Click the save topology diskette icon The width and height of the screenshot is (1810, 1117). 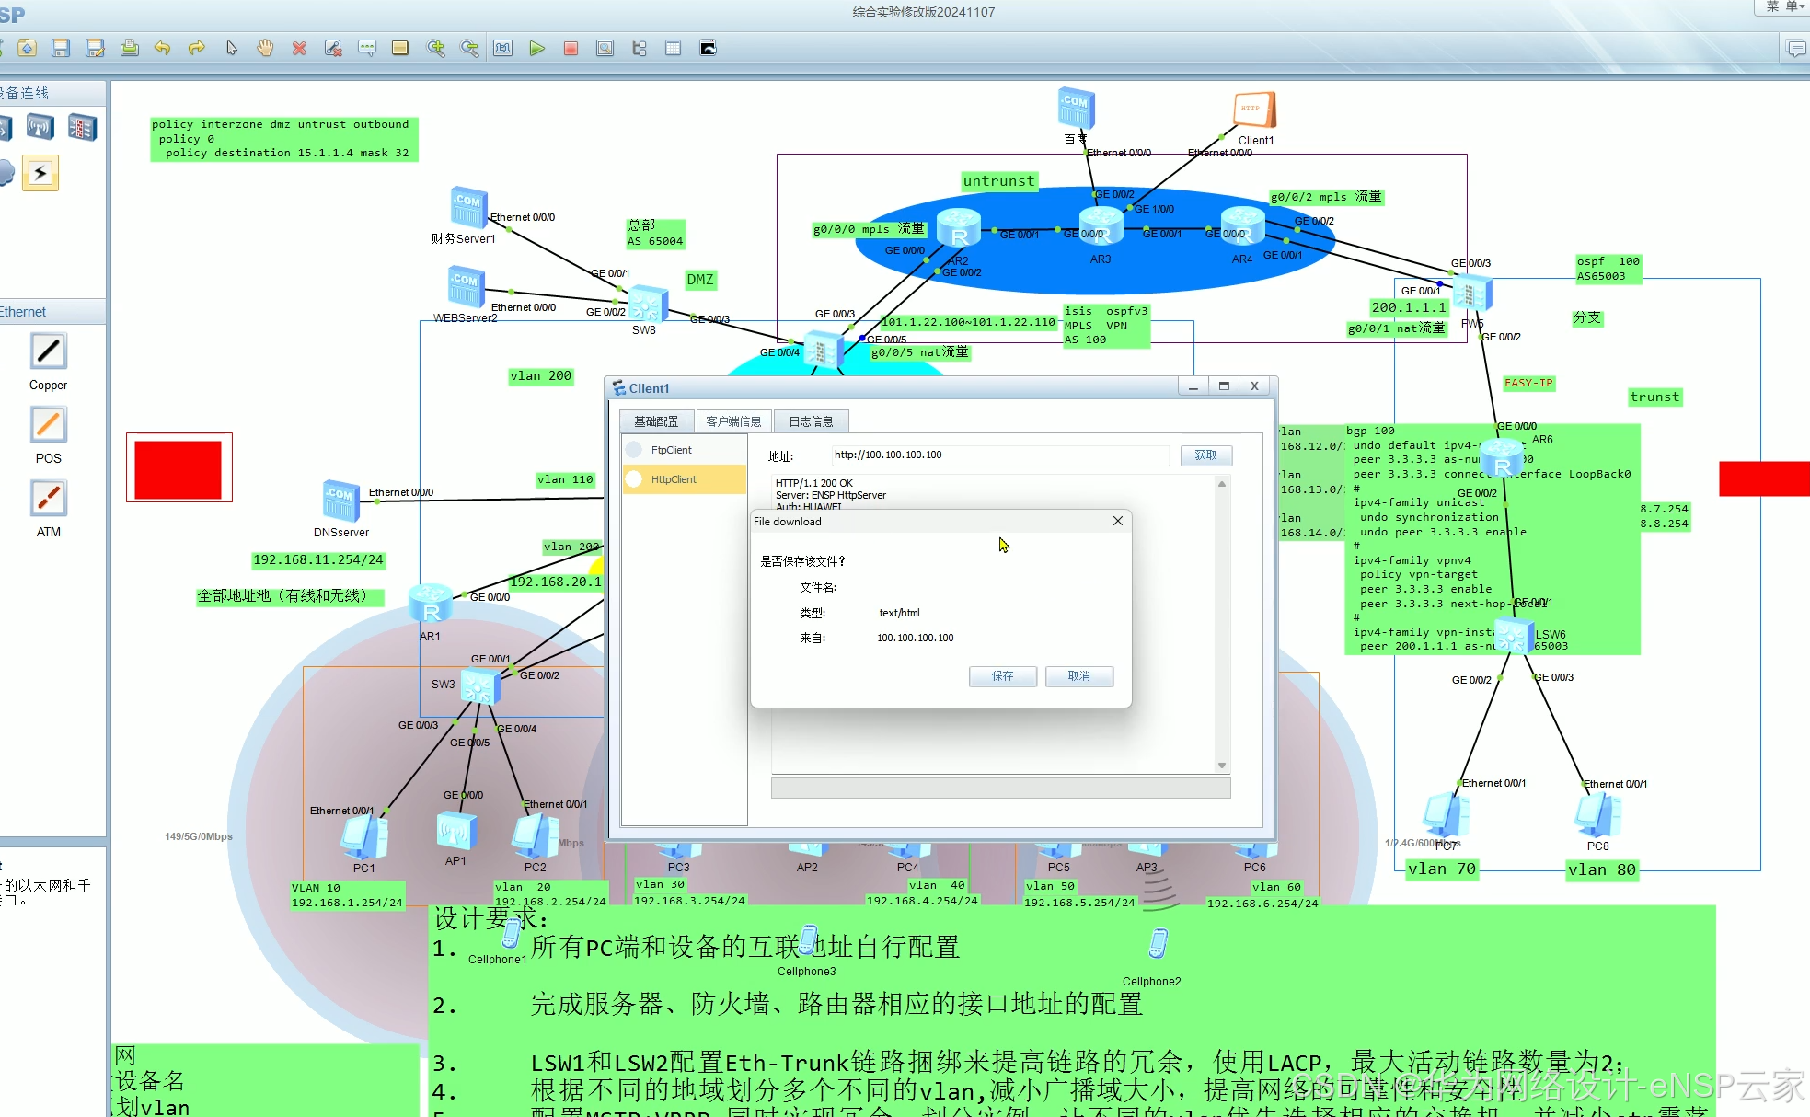tap(61, 48)
